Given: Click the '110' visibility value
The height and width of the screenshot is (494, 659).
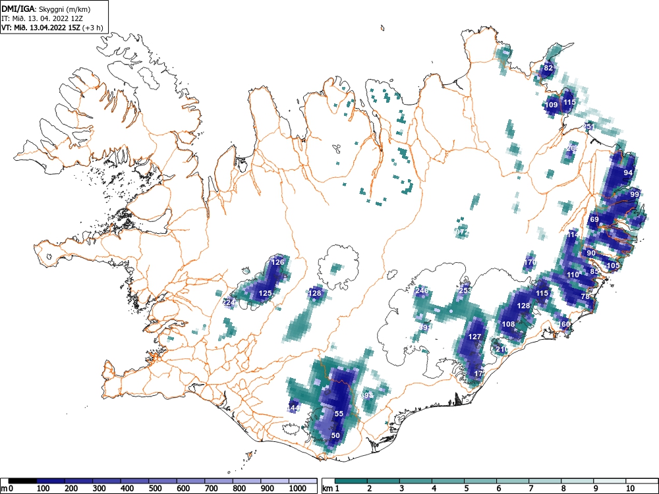Looking at the screenshot, I should coord(573,275).
